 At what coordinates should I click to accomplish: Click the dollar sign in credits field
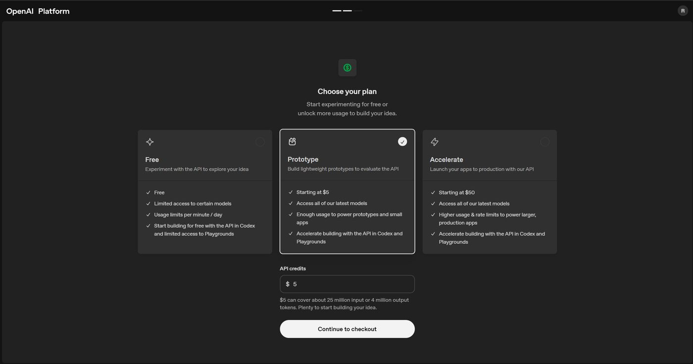tap(288, 284)
